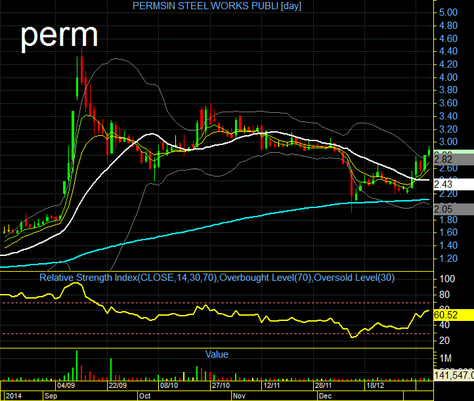Click the 22/09 date marker
This screenshot has height=401, width=474.
(x=118, y=385)
